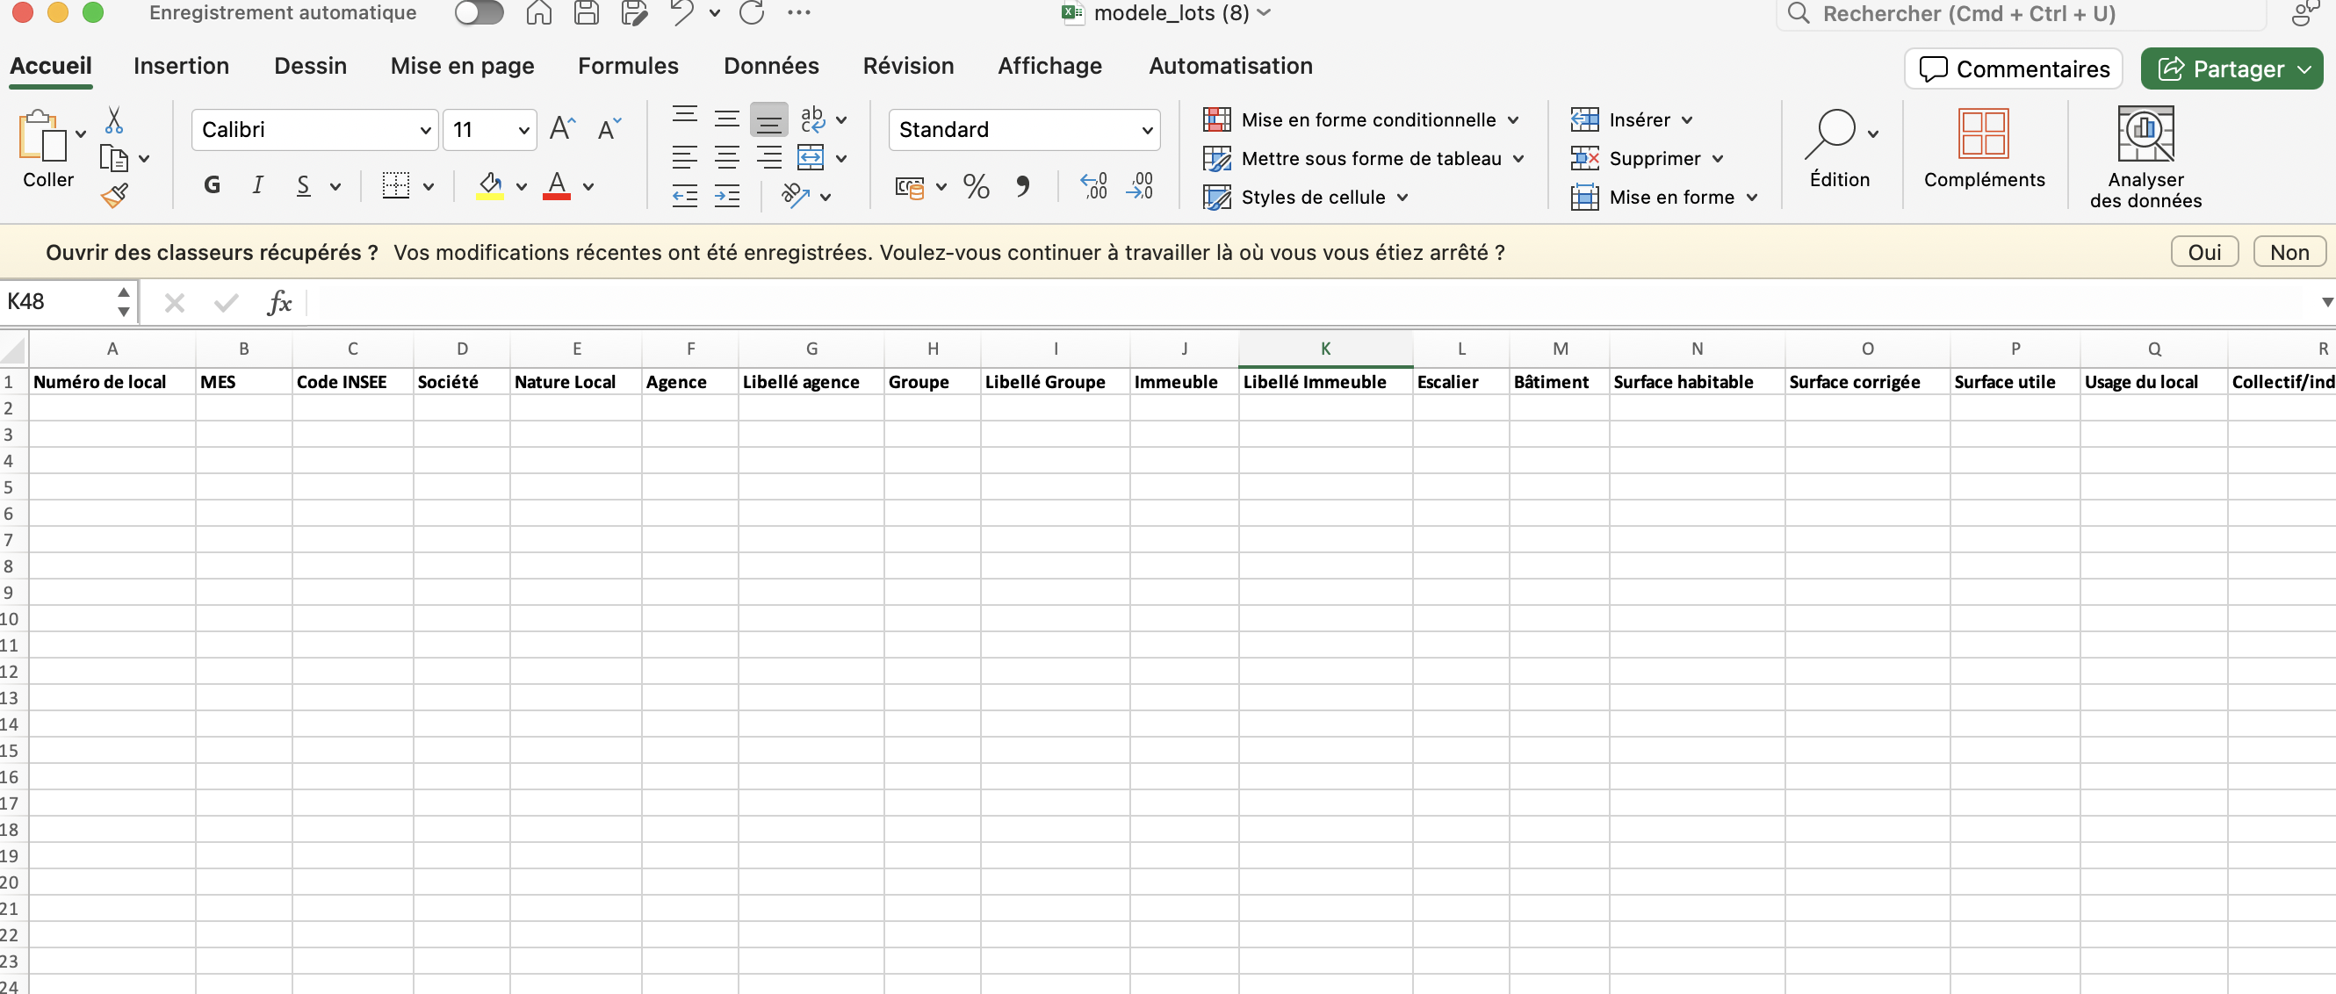Click the format painter brush icon
2336x994 pixels.
[115, 196]
